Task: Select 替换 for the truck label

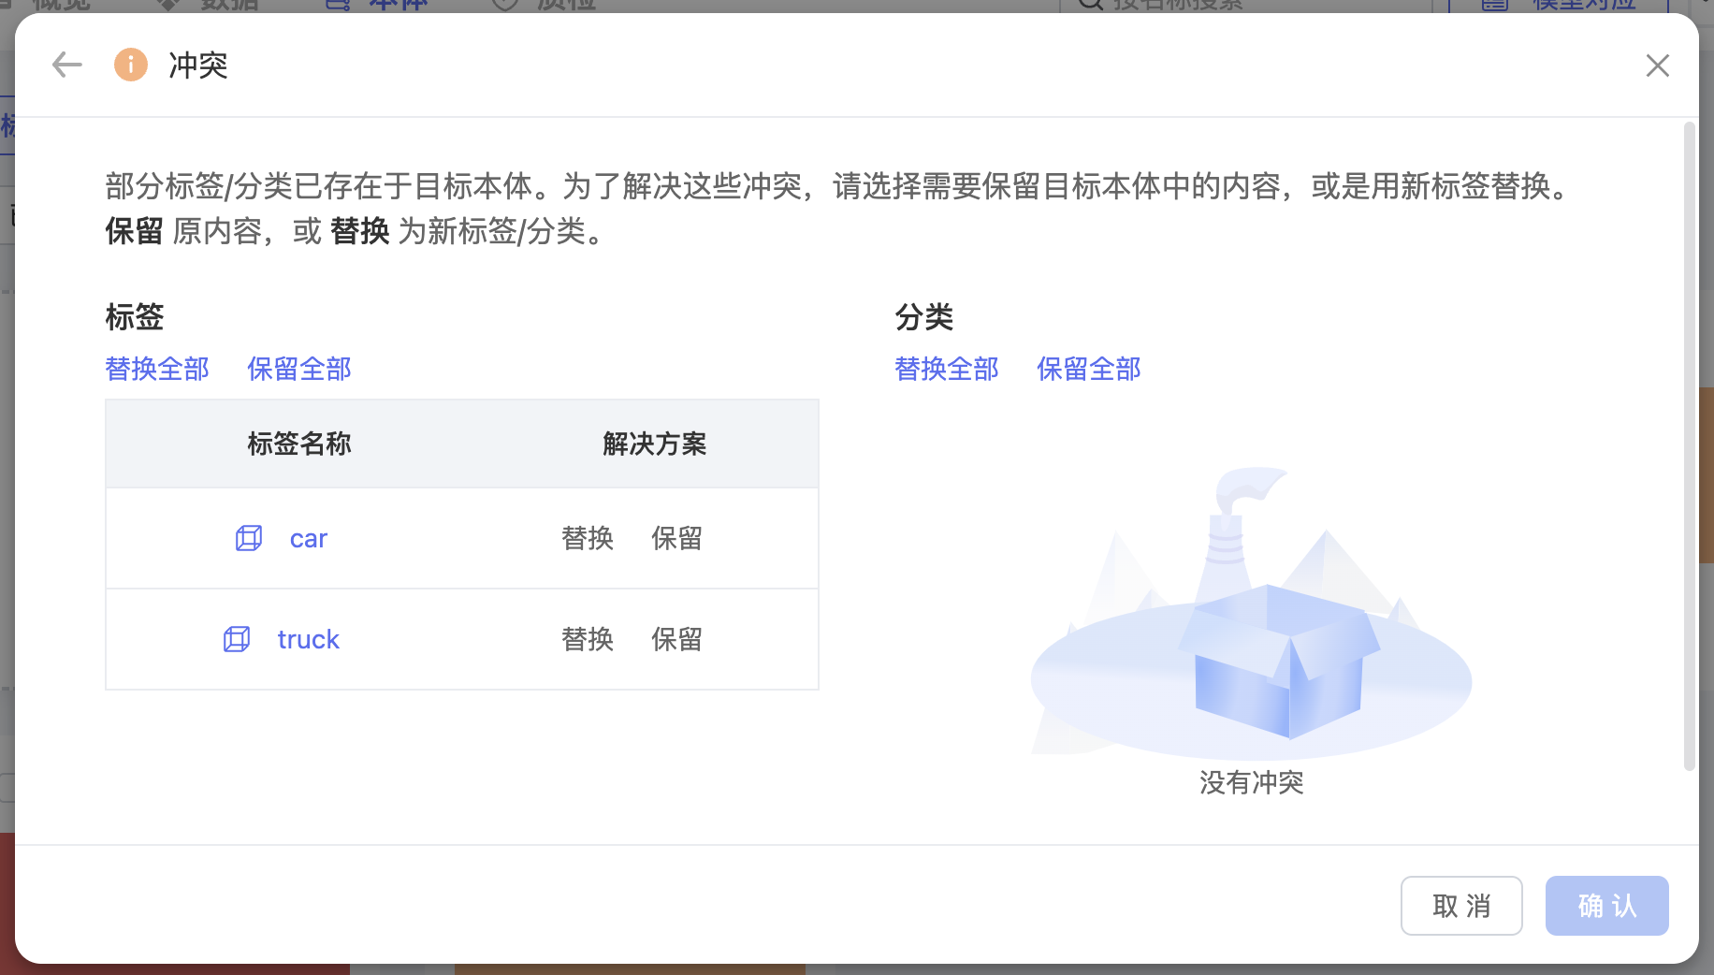Action: click(x=588, y=639)
